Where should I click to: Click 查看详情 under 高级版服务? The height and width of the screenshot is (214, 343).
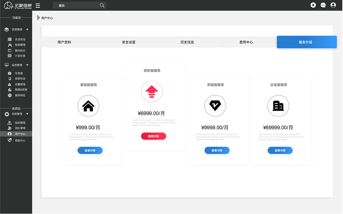pos(217,150)
